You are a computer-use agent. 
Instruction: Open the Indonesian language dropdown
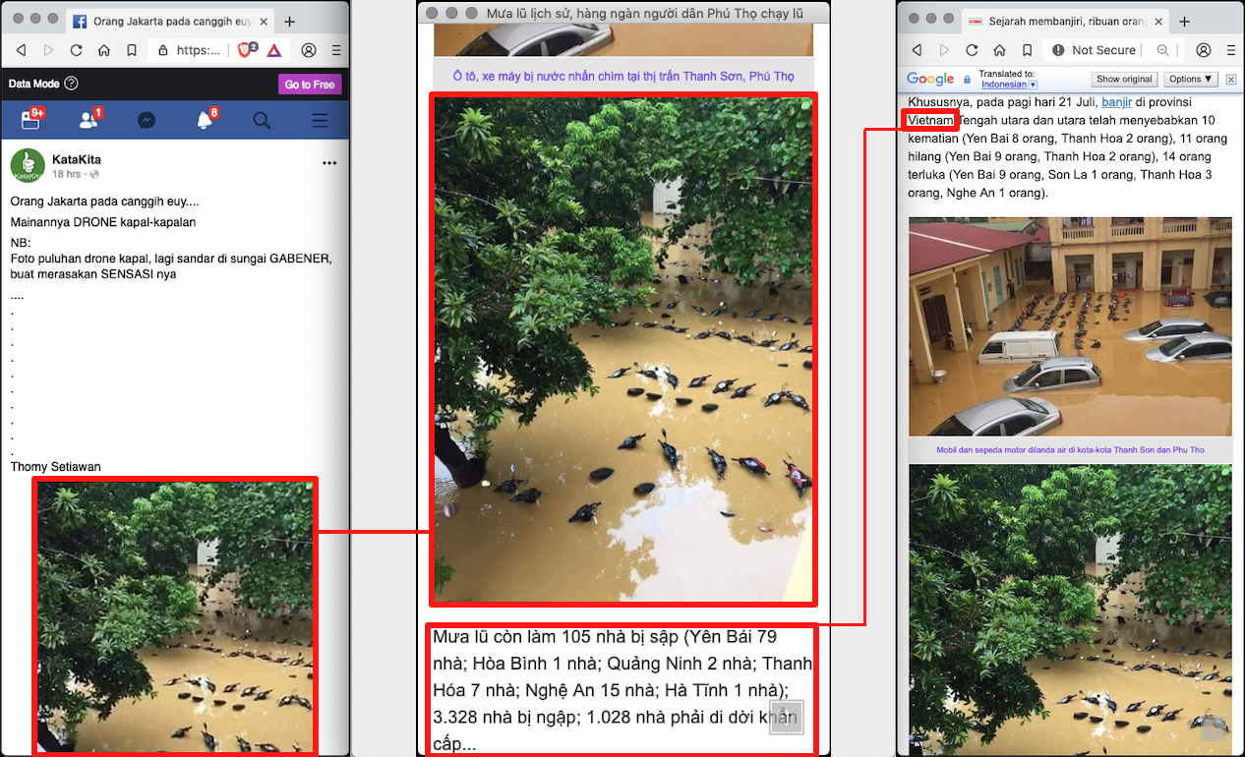(1033, 86)
